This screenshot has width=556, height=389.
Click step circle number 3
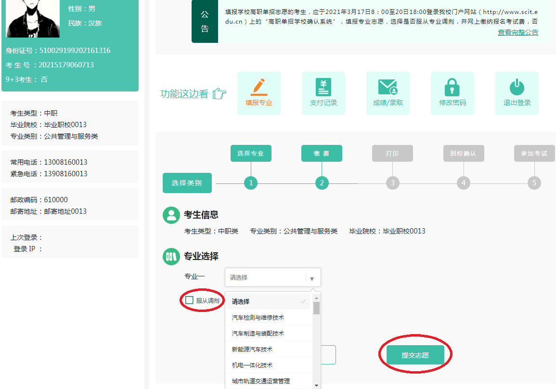392,183
